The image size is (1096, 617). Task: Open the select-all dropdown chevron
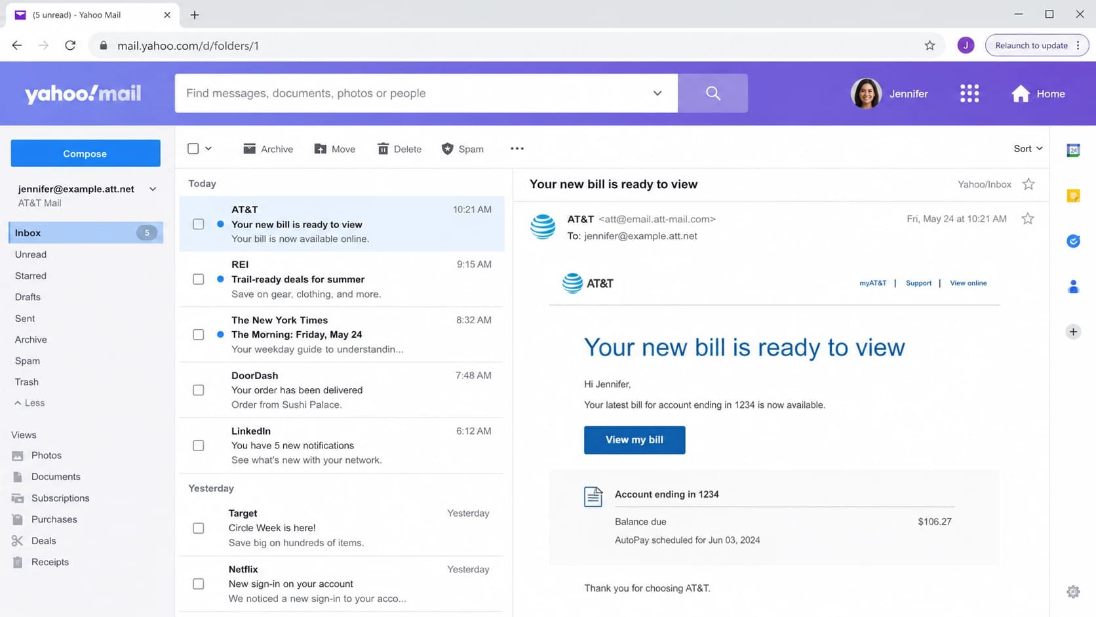pyautogui.click(x=208, y=149)
